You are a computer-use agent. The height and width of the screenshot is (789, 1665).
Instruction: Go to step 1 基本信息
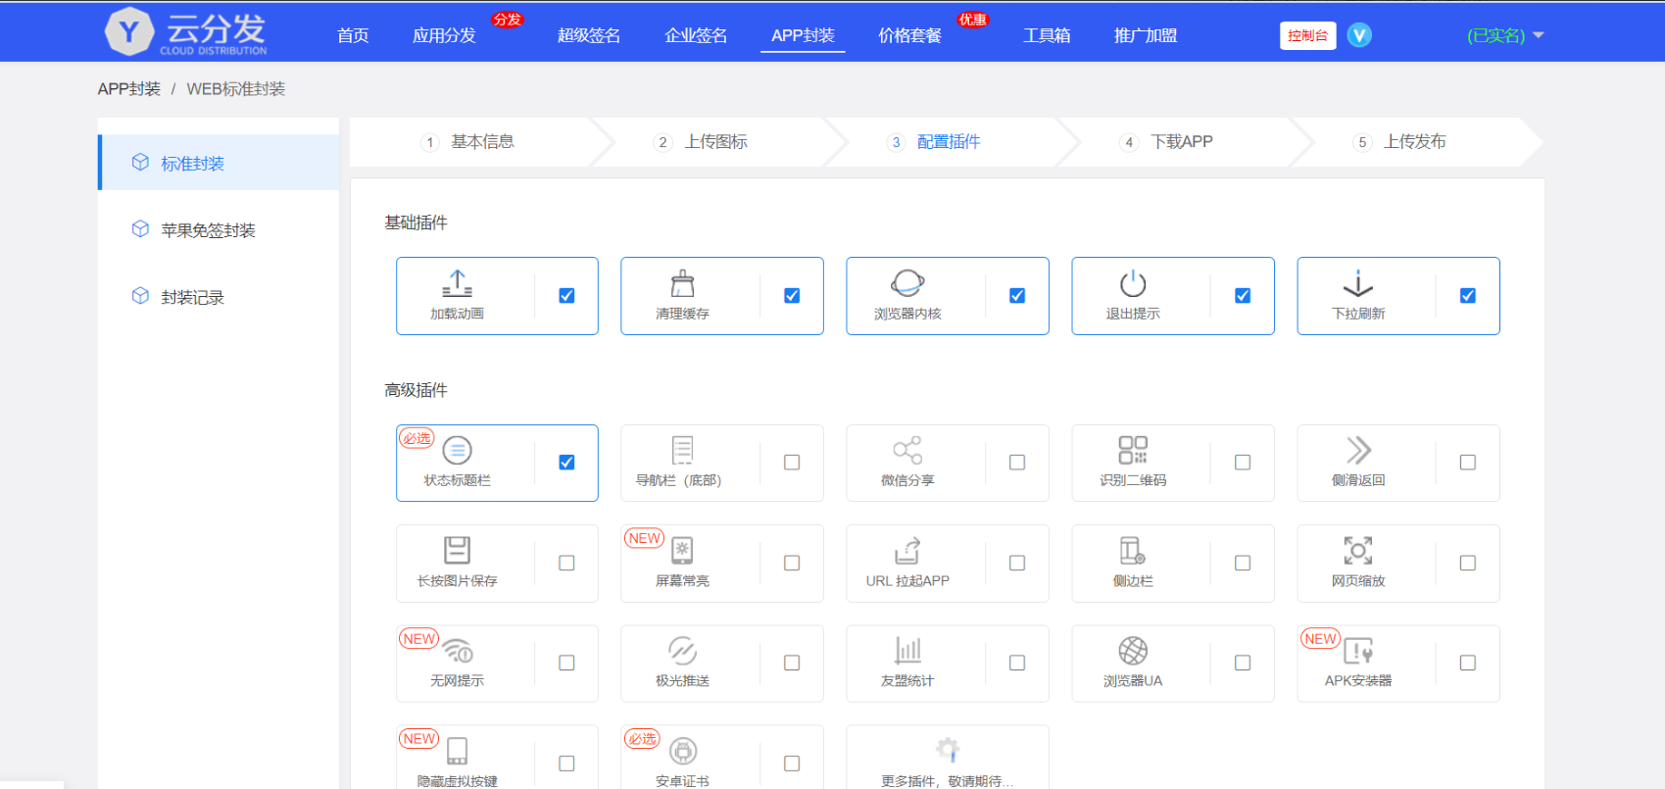pos(467,142)
